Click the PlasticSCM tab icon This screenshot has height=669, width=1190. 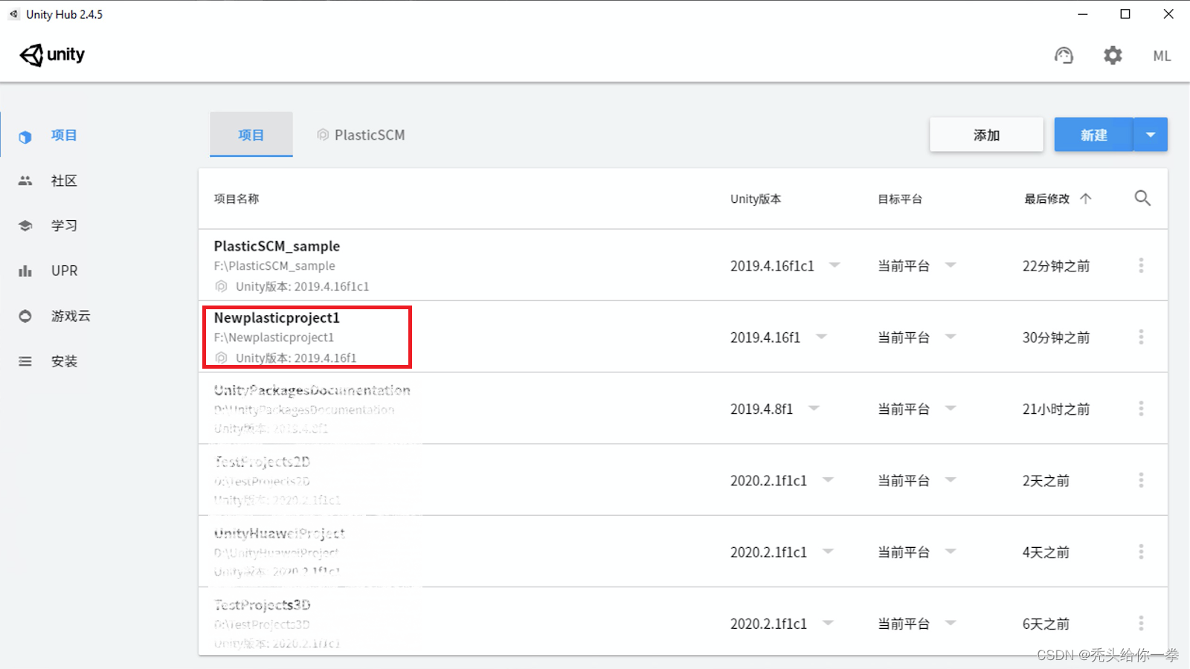click(x=323, y=135)
